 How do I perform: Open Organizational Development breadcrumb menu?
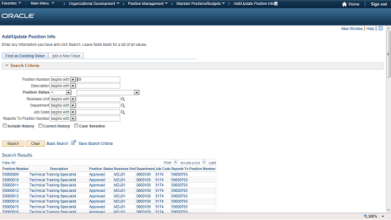coord(94,4)
